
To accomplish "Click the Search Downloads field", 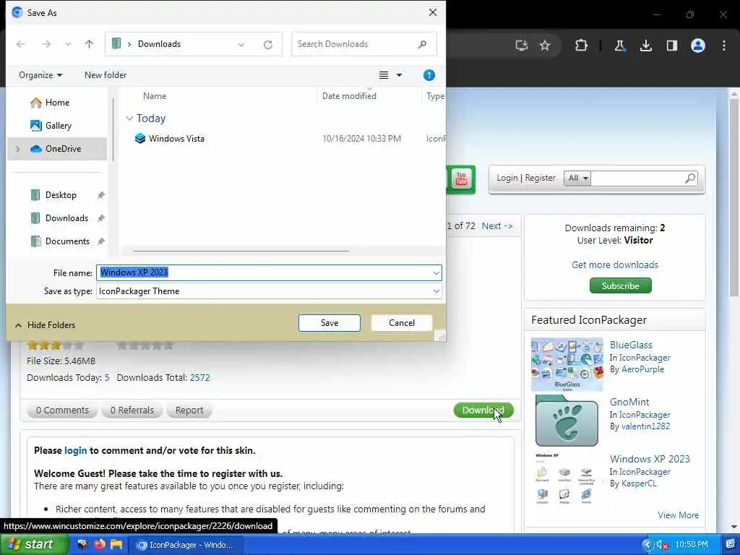I will [x=364, y=44].
